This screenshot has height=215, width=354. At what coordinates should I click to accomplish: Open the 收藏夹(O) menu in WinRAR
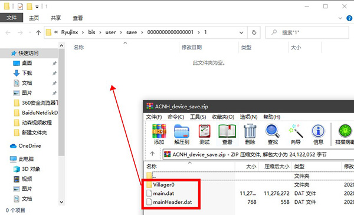click(223, 117)
